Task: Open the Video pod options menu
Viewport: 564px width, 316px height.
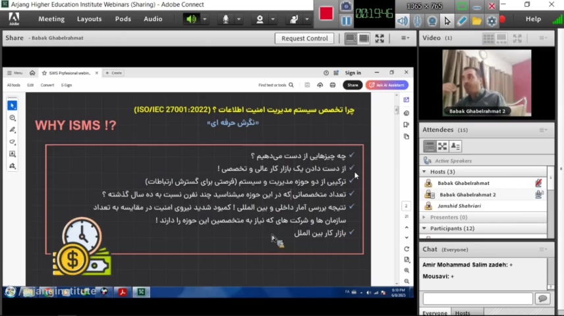Action: coord(543,38)
